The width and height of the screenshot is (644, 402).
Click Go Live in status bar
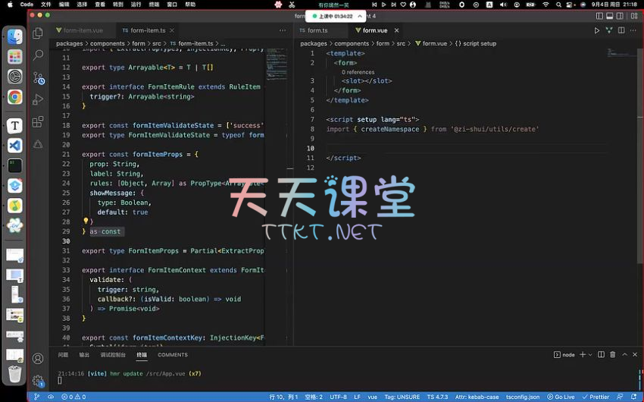(x=560, y=397)
